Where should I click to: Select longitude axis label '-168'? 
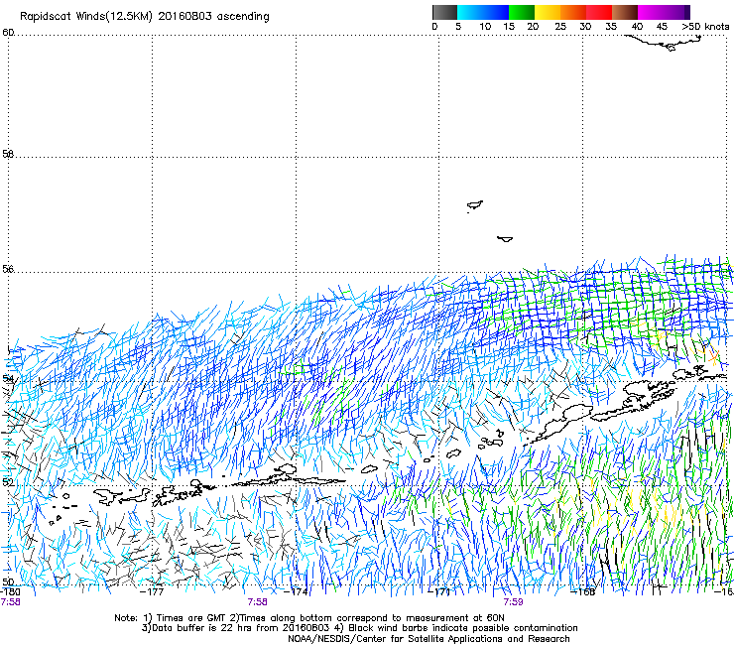click(x=583, y=591)
